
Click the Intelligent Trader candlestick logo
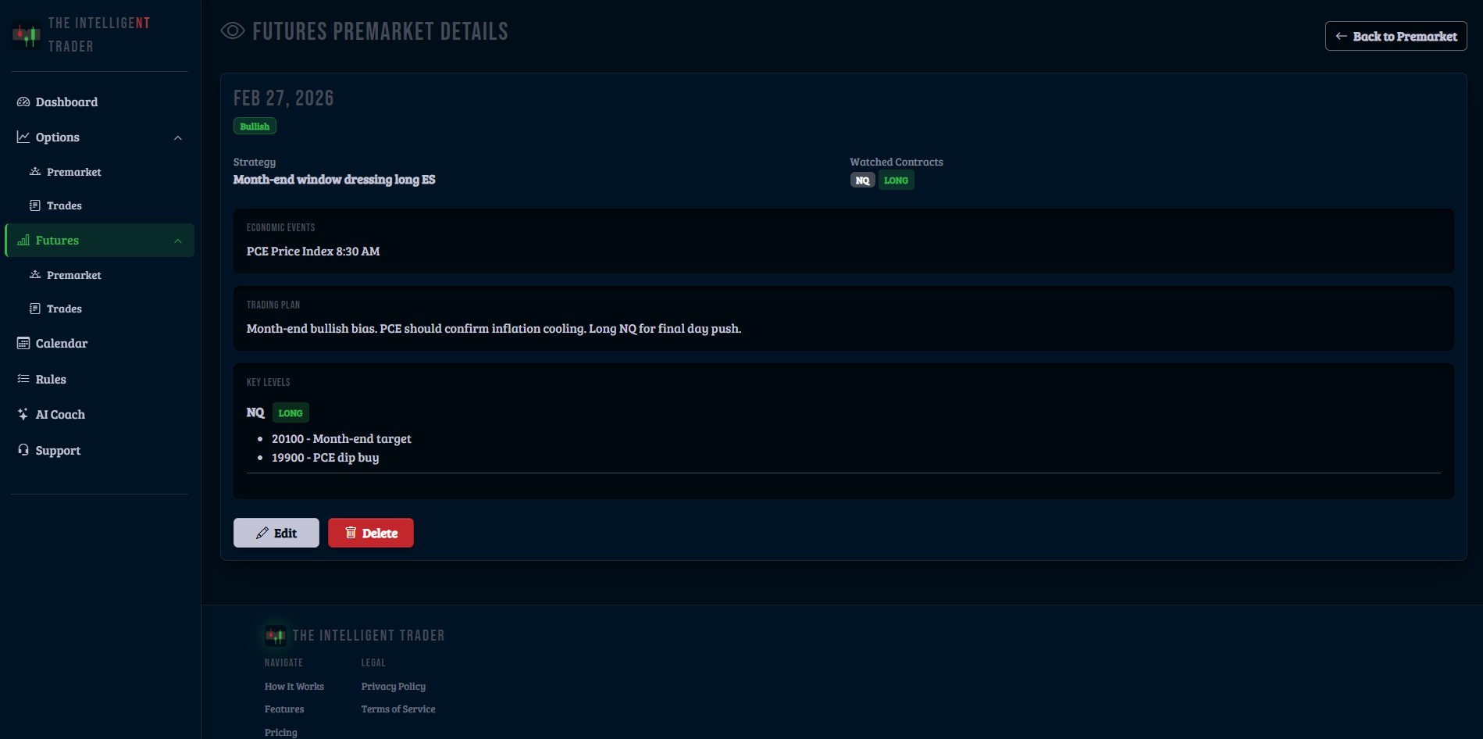coord(27,34)
